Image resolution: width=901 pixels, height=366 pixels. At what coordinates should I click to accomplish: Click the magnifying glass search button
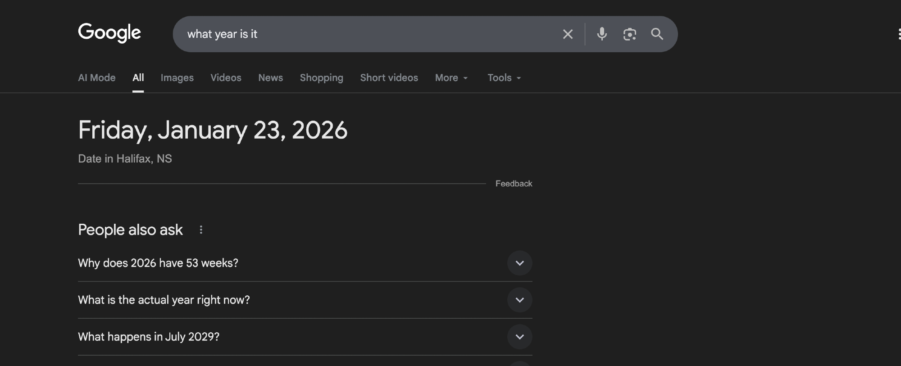tap(657, 34)
